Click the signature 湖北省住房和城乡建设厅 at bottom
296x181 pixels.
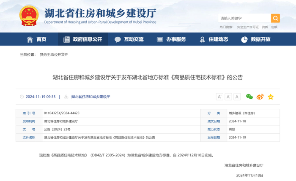click(x=244, y=165)
